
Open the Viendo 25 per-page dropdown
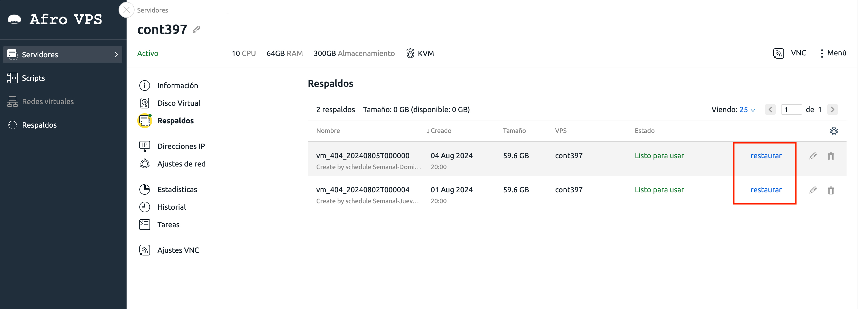click(747, 109)
